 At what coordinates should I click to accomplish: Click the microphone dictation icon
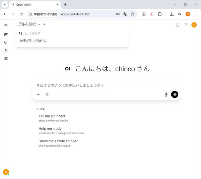pyautogui.click(x=166, y=95)
